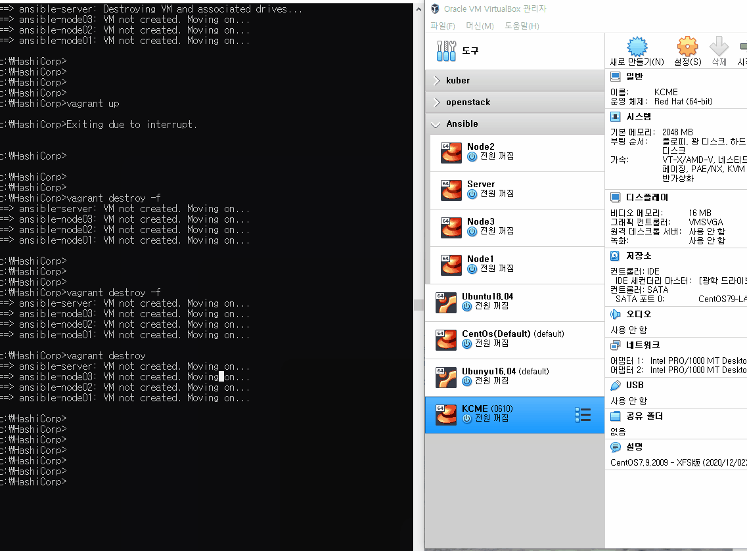Click the Shared Folders (공유 폴더) icon
Image resolution: width=747 pixels, height=551 pixels.
pos(616,416)
